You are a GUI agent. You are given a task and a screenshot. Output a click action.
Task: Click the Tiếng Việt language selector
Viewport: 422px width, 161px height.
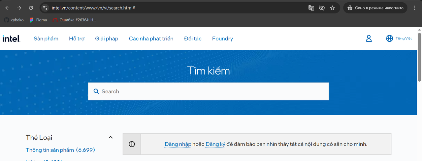coord(404,39)
